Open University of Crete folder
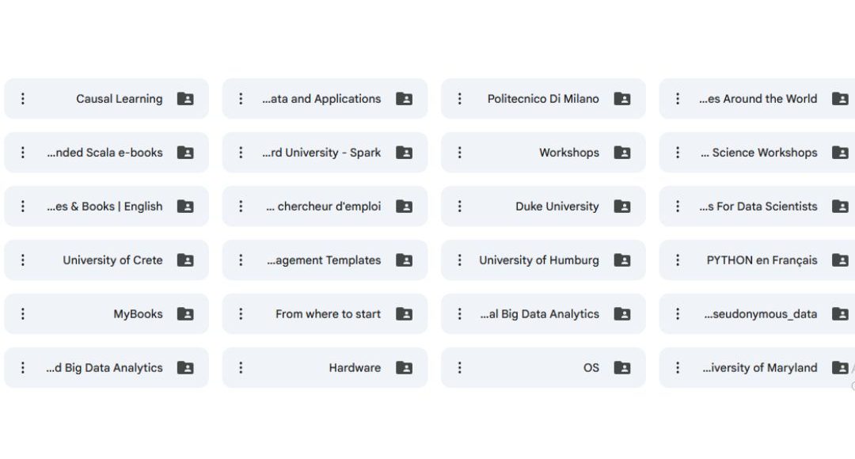 click(x=112, y=260)
